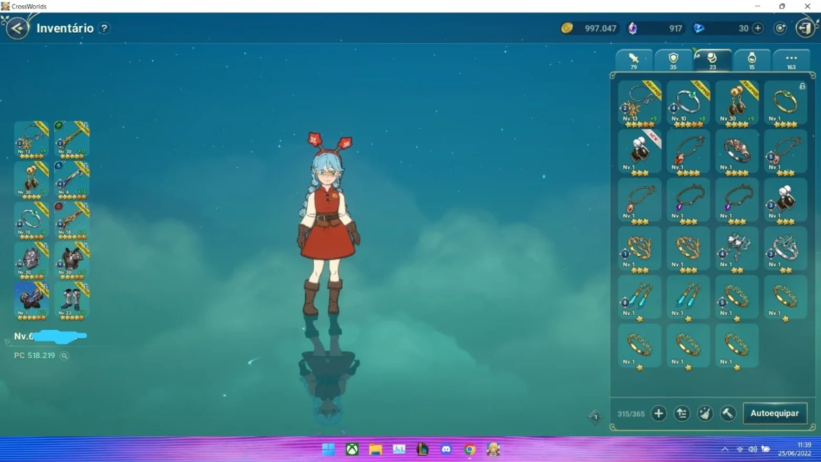821x462 pixels.
Task: Open the Nv.10 ring in the equipped slots
Action: click(32, 221)
